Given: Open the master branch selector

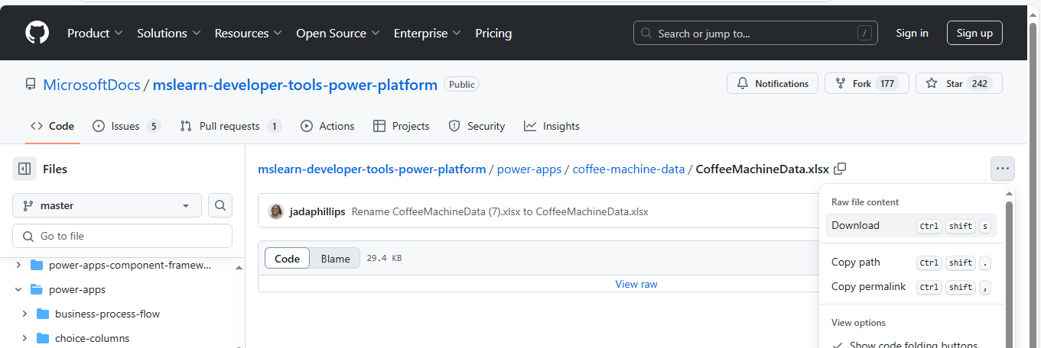Looking at the screenshot, I should click(x=107, y=205).
